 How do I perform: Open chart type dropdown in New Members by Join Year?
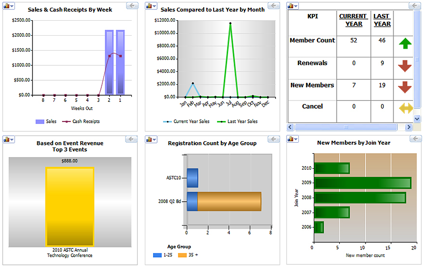(293, 140)
